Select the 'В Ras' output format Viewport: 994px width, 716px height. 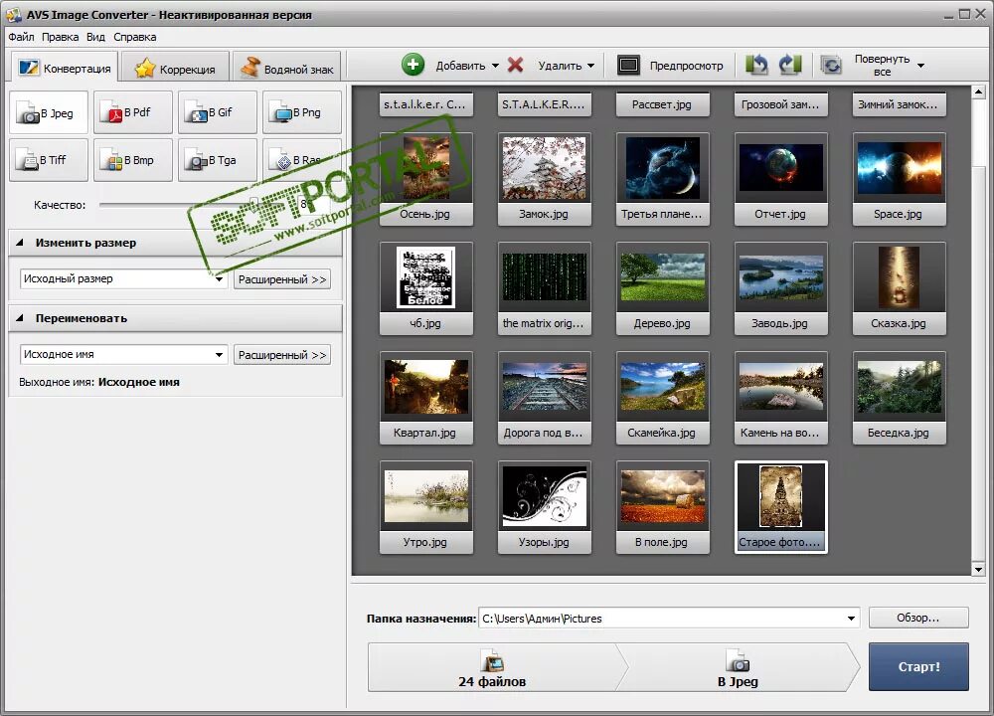[x=302, y=160]
